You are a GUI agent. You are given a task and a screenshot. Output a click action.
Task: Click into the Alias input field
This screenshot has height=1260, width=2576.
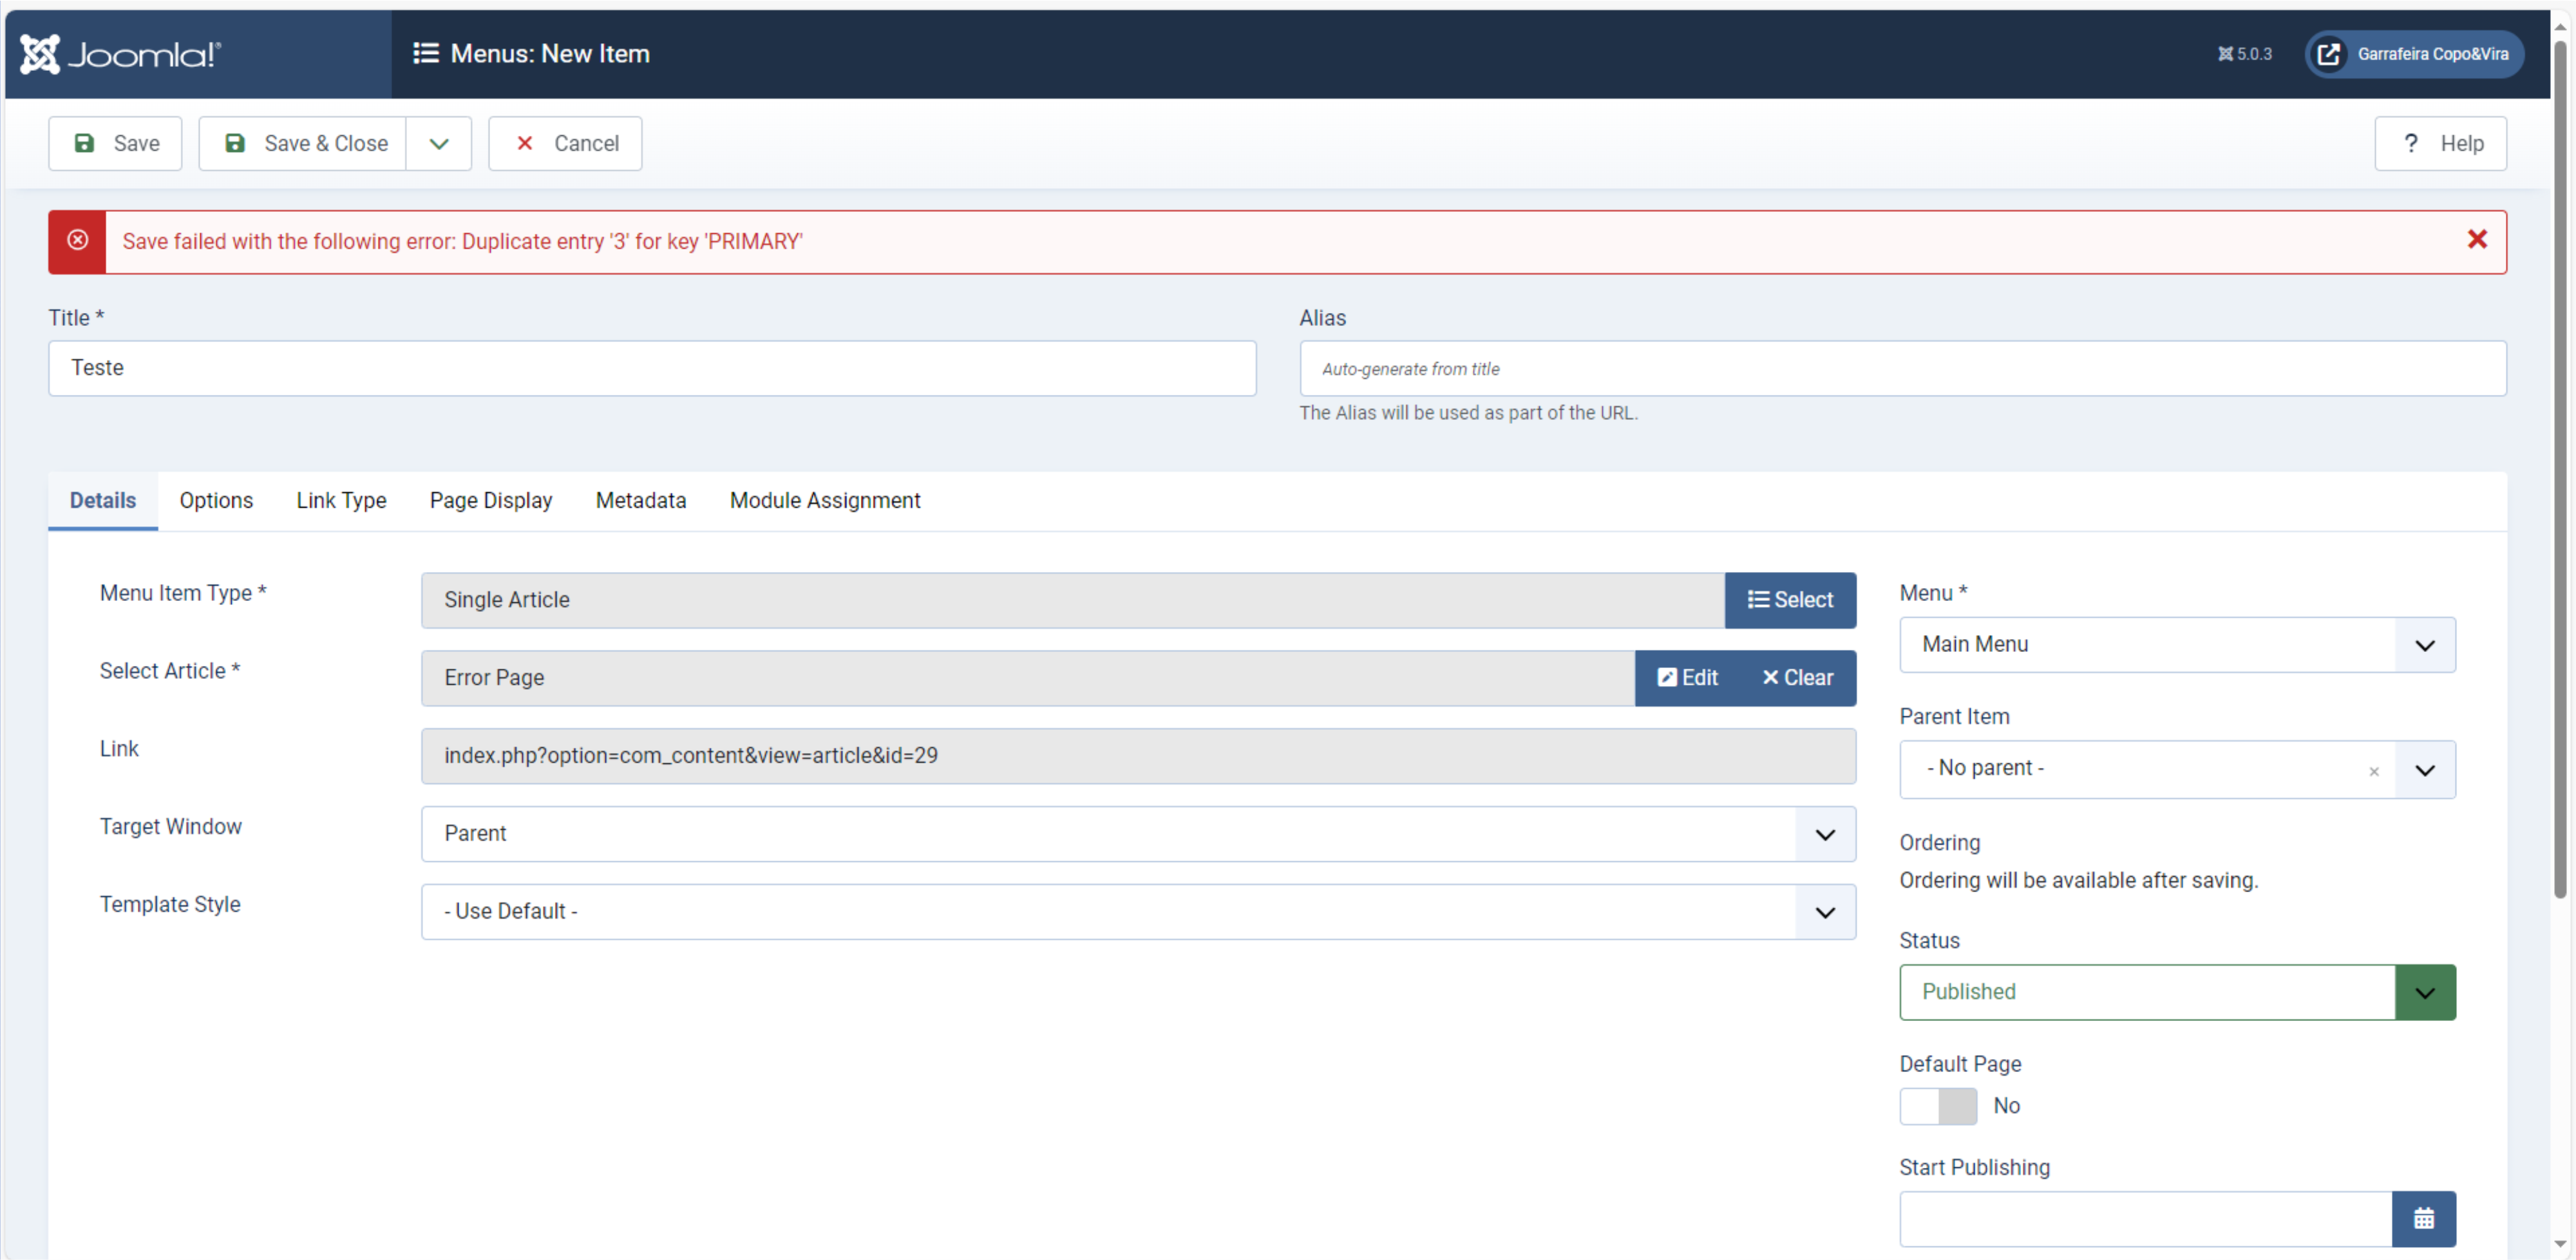(x=1901, y=369)
